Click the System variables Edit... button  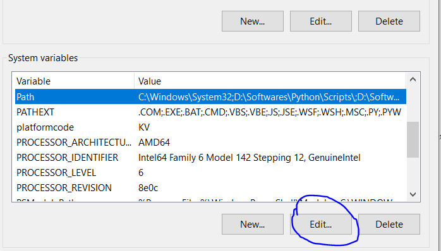pos(320,224)
